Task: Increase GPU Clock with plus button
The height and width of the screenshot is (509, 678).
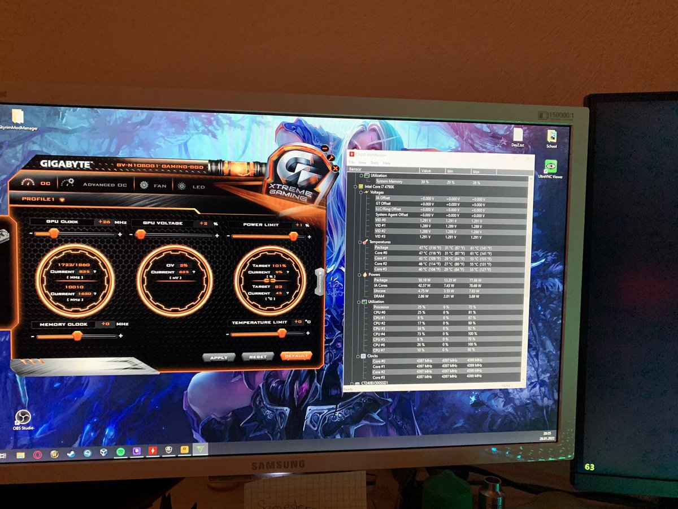Action: tap(120, 234)
